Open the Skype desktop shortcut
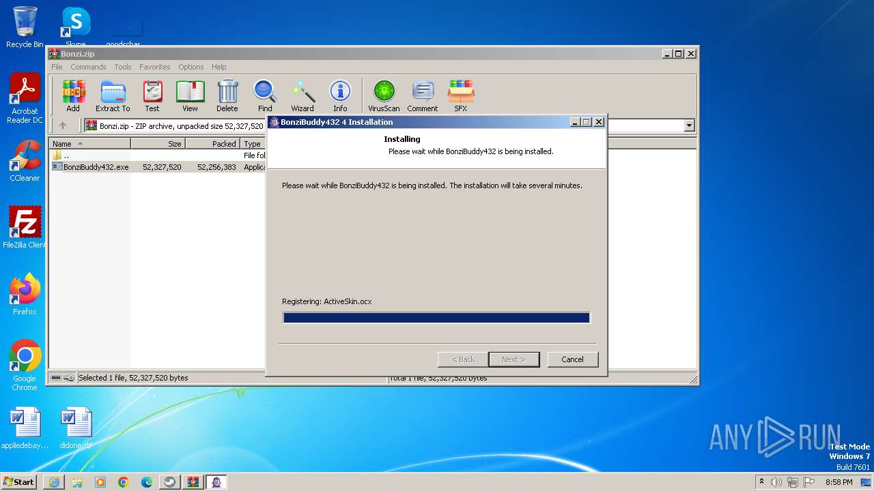874x491 pixels. [x=76, y=27]
